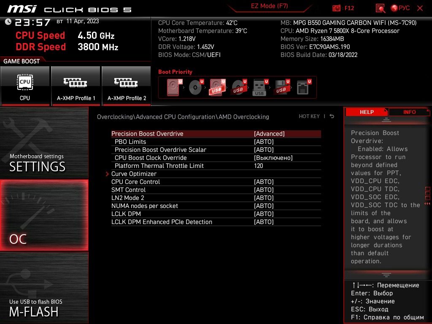Click the MSI logo
432x324 pixels.
pos(22,8)
